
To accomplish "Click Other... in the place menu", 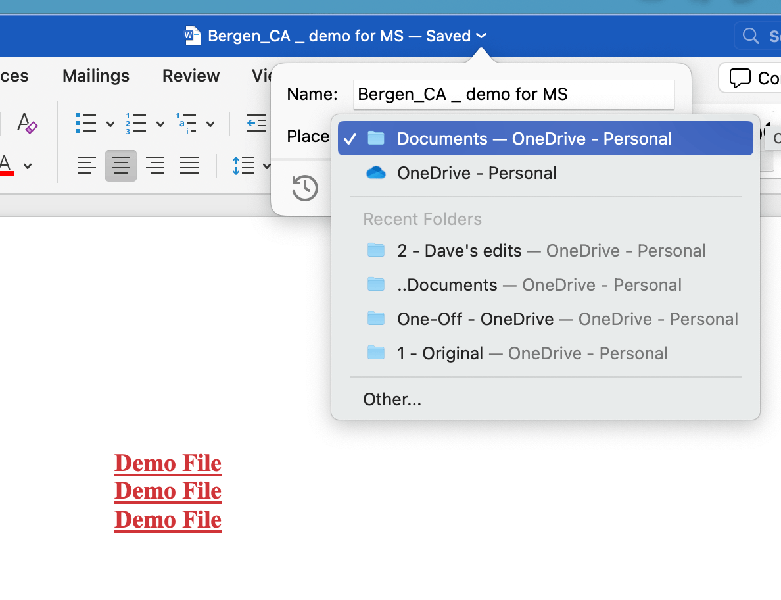I will (x=546, y=399).
